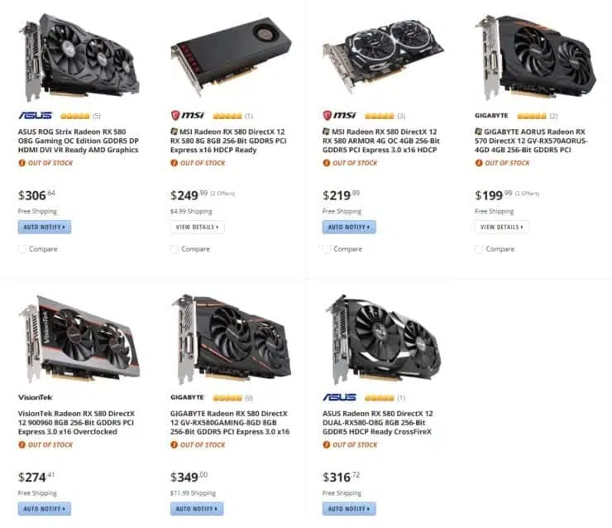
Task: Check Compare box for GIGABYTE AORUS RX 570
Action: 479,249
